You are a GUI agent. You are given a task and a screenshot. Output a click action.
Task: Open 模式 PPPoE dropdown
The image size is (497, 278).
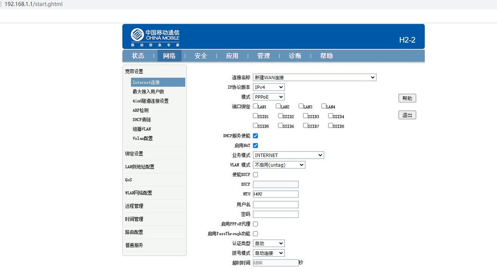[x=269, y=97]
